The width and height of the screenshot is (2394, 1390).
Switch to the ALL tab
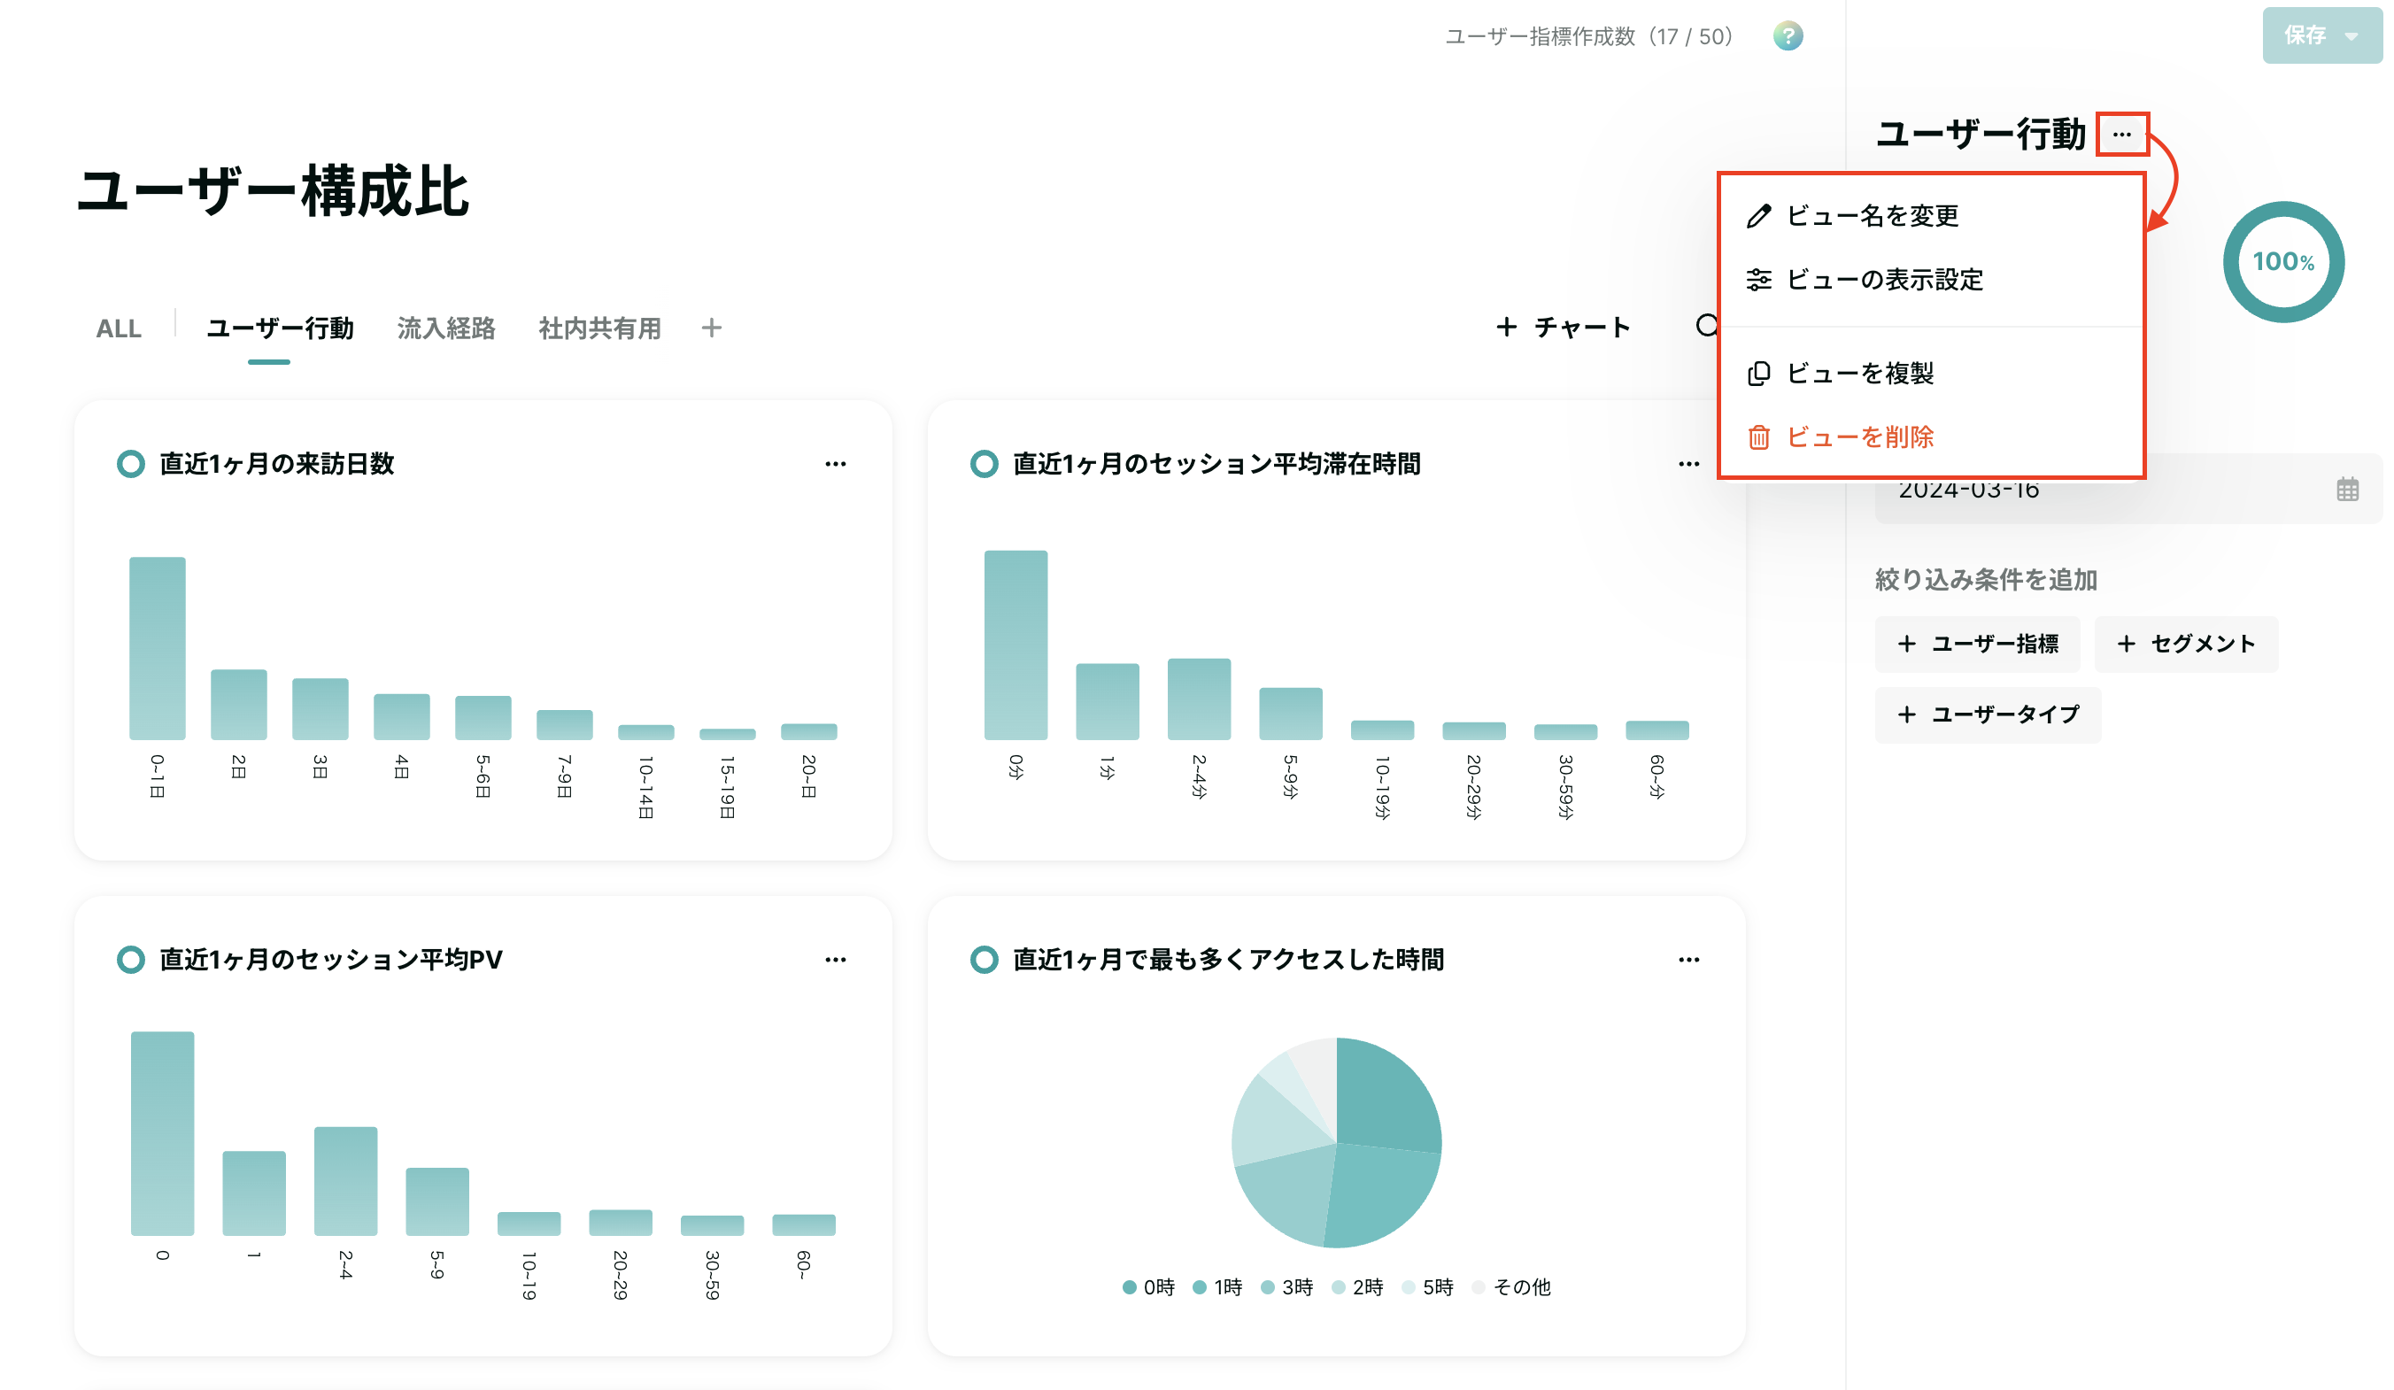119,328
